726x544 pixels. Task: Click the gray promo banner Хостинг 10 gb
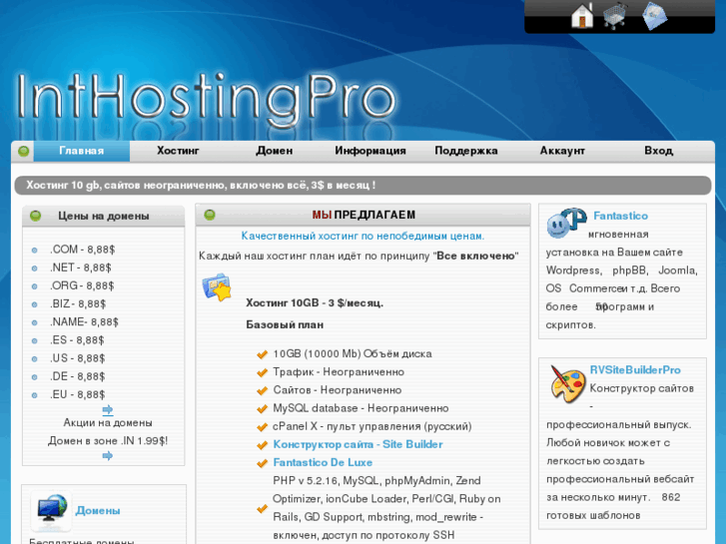pyautogui.click(x=363, y=186)
